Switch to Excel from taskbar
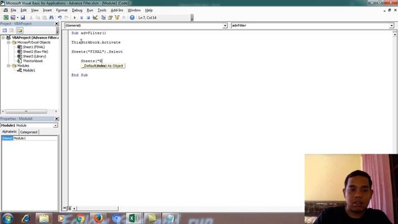The height and width of the screenshot is (224, 398). pos(134,218)
